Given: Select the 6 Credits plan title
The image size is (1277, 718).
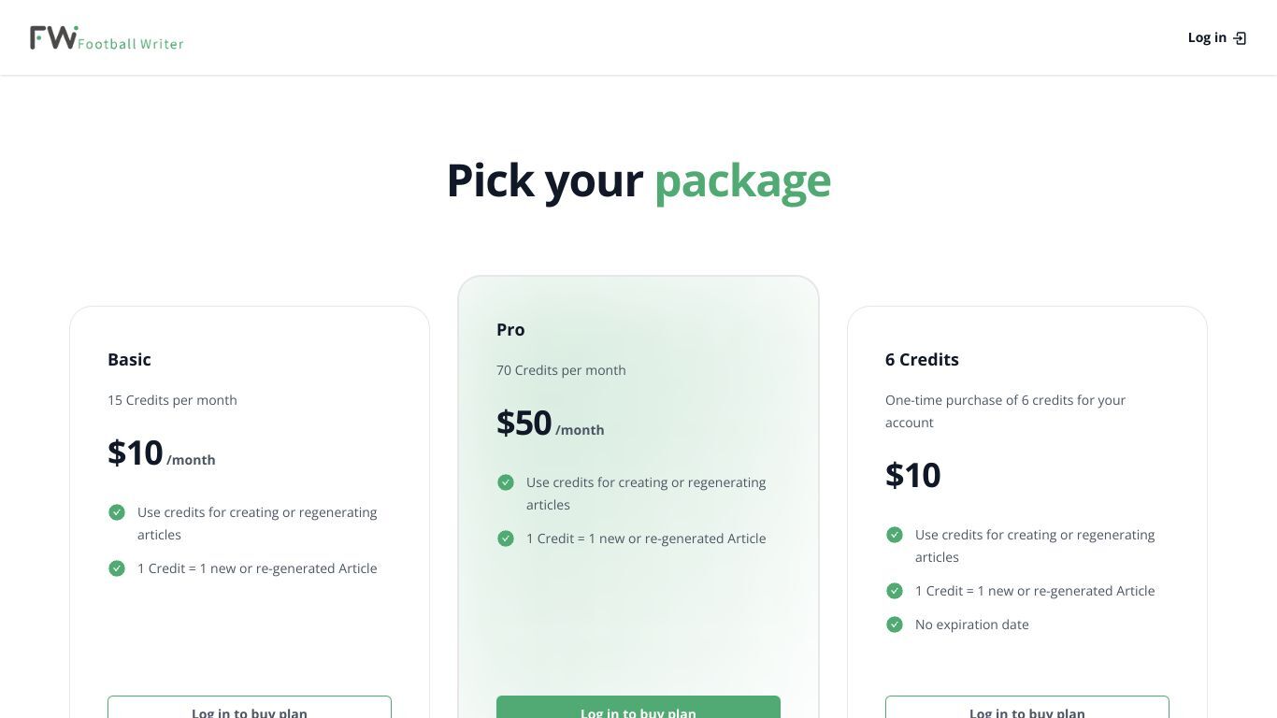Looking at the screenshot, I should 922,360.
